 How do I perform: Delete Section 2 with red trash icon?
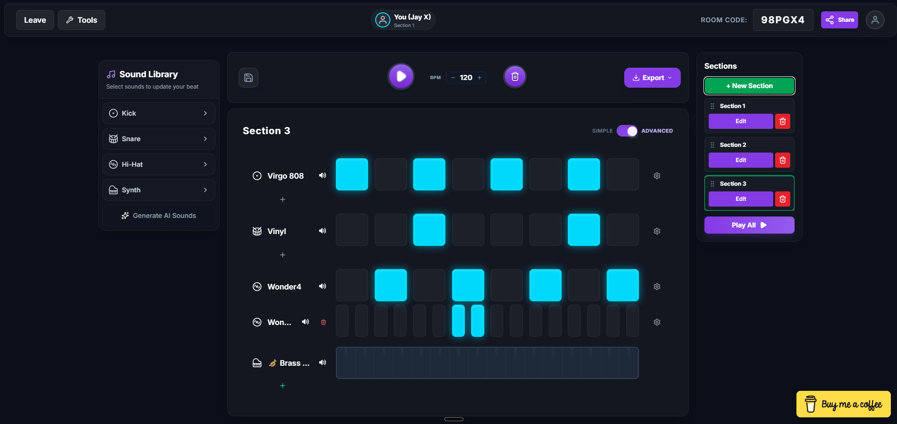click(782, 160)
